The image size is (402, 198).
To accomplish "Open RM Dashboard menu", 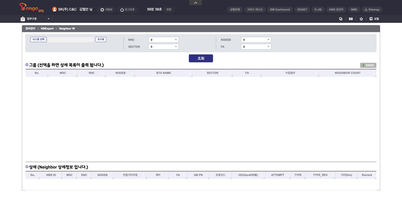I will (x=280, y=9).
